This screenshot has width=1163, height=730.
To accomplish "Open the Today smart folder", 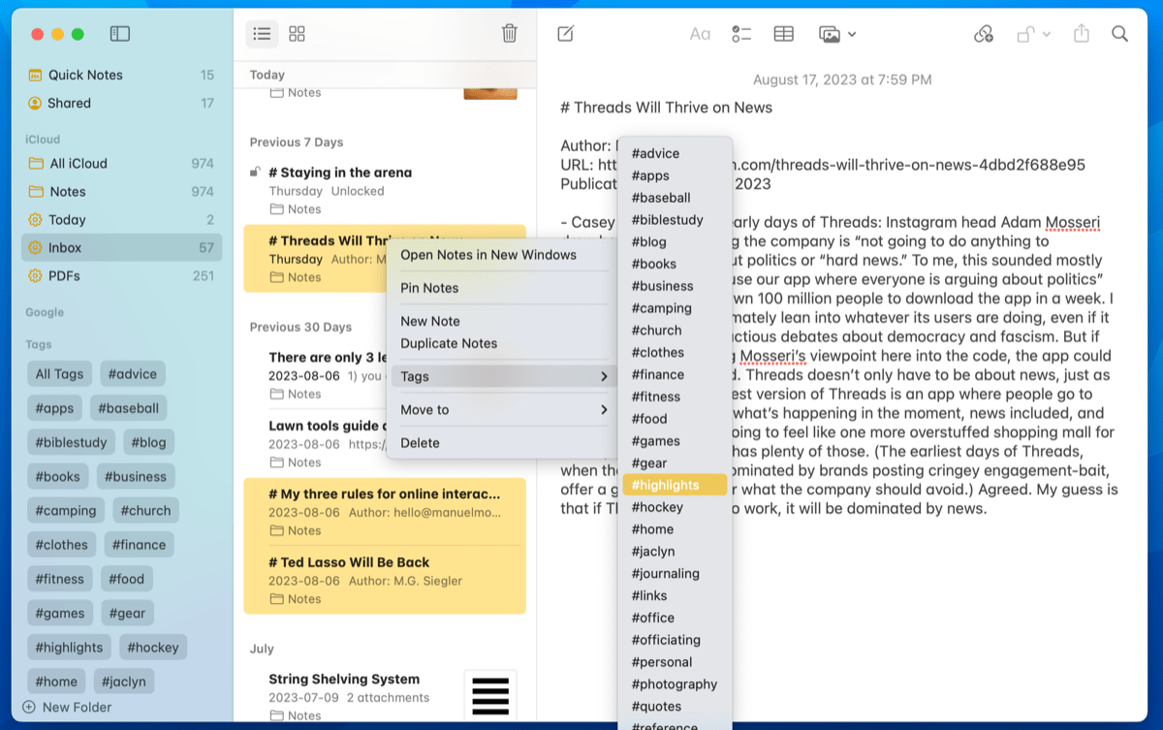I will click(x=121, y=219).
